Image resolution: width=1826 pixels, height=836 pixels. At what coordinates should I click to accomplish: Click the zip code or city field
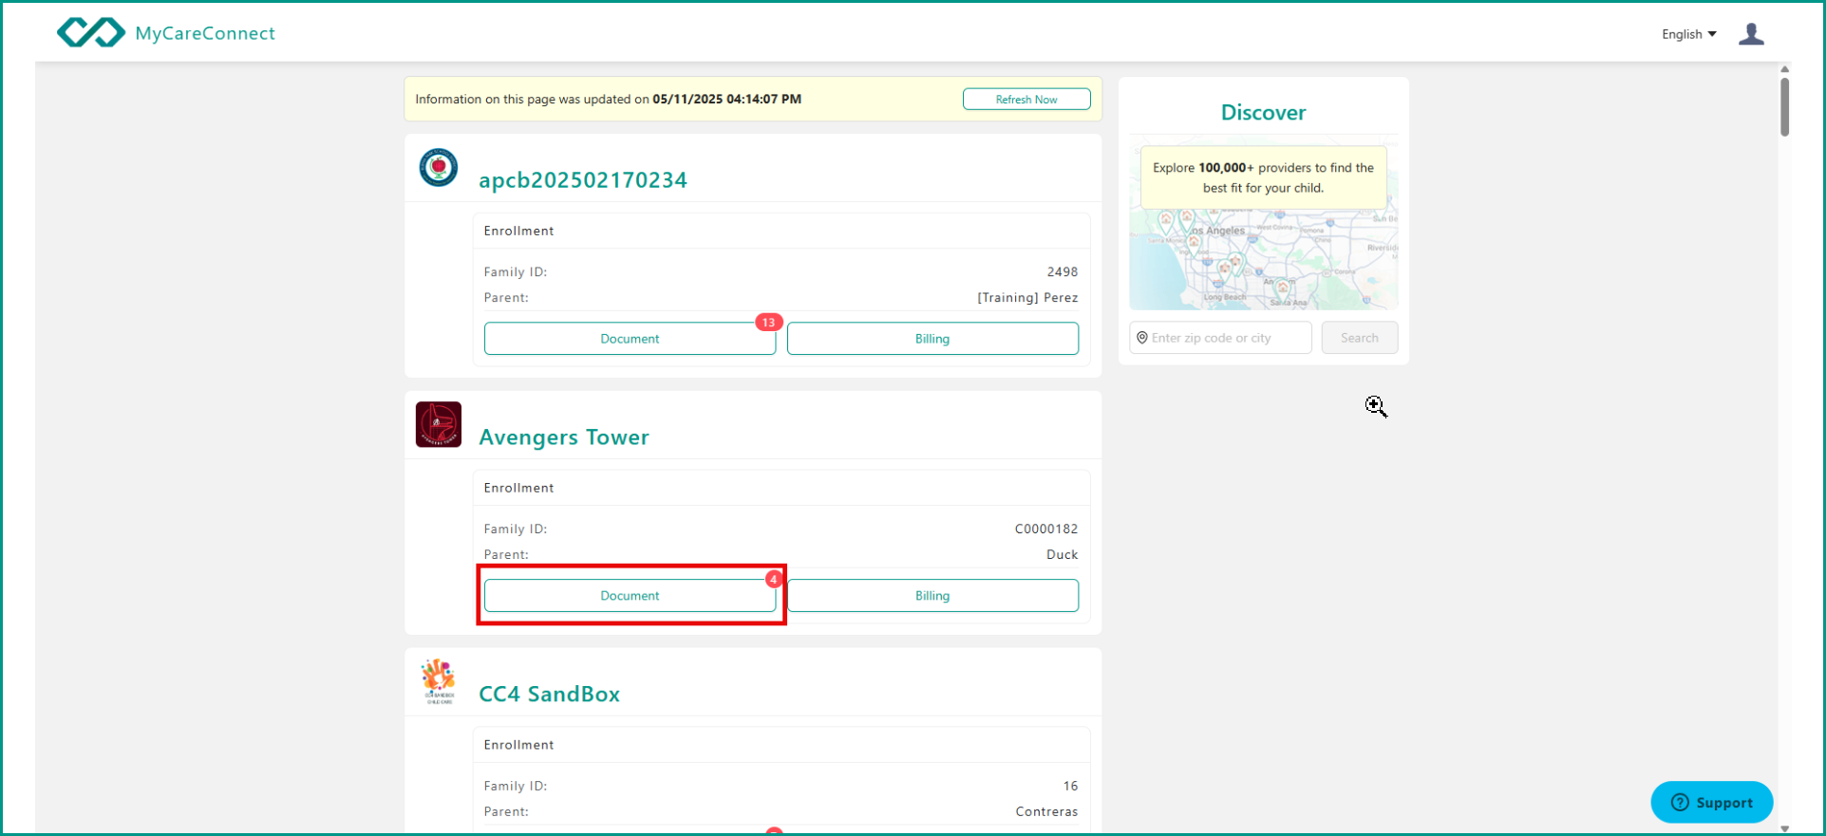coord(1220,338)
